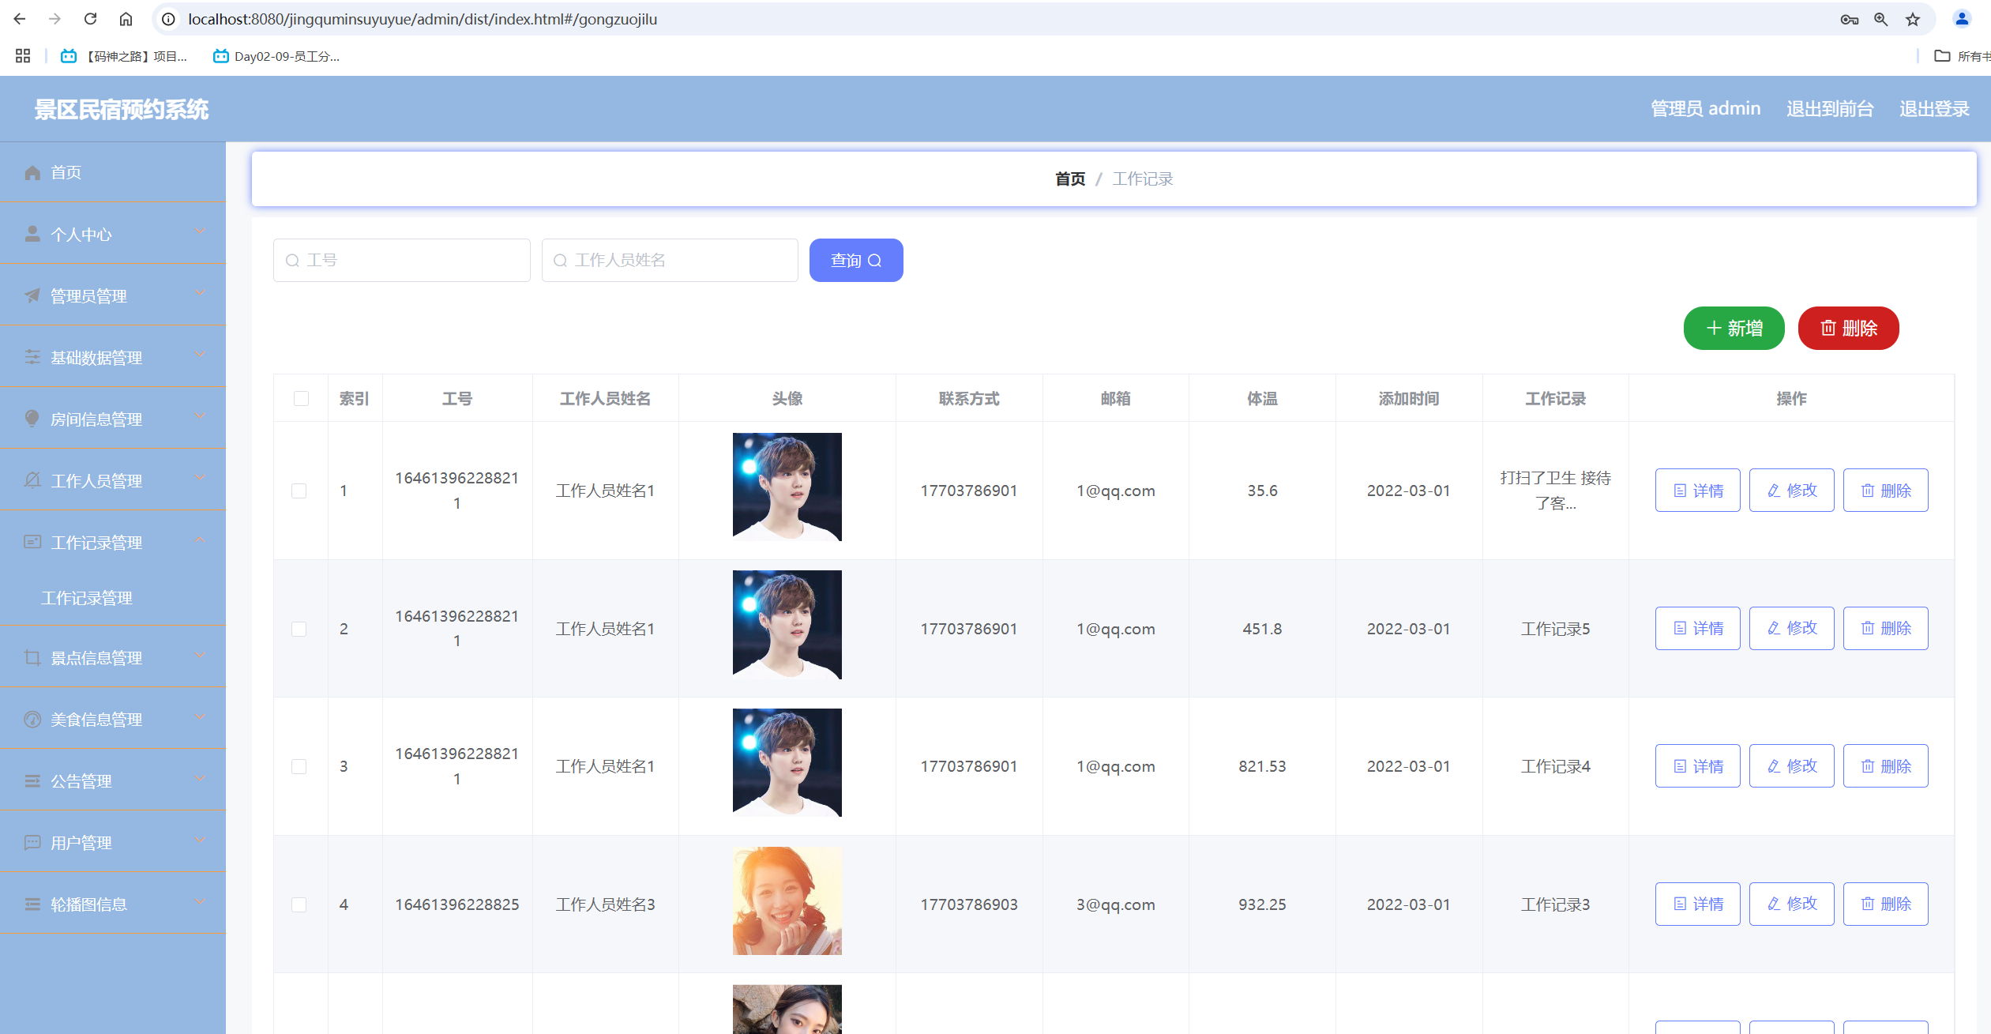Select the checkbox for row index 4
Viewport: 1991px width, 1034px height.
pos(299,904)
